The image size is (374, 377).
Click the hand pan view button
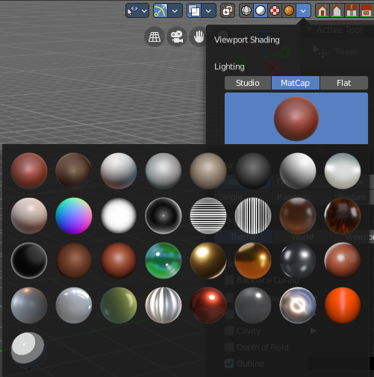click(x=199, y=37)
